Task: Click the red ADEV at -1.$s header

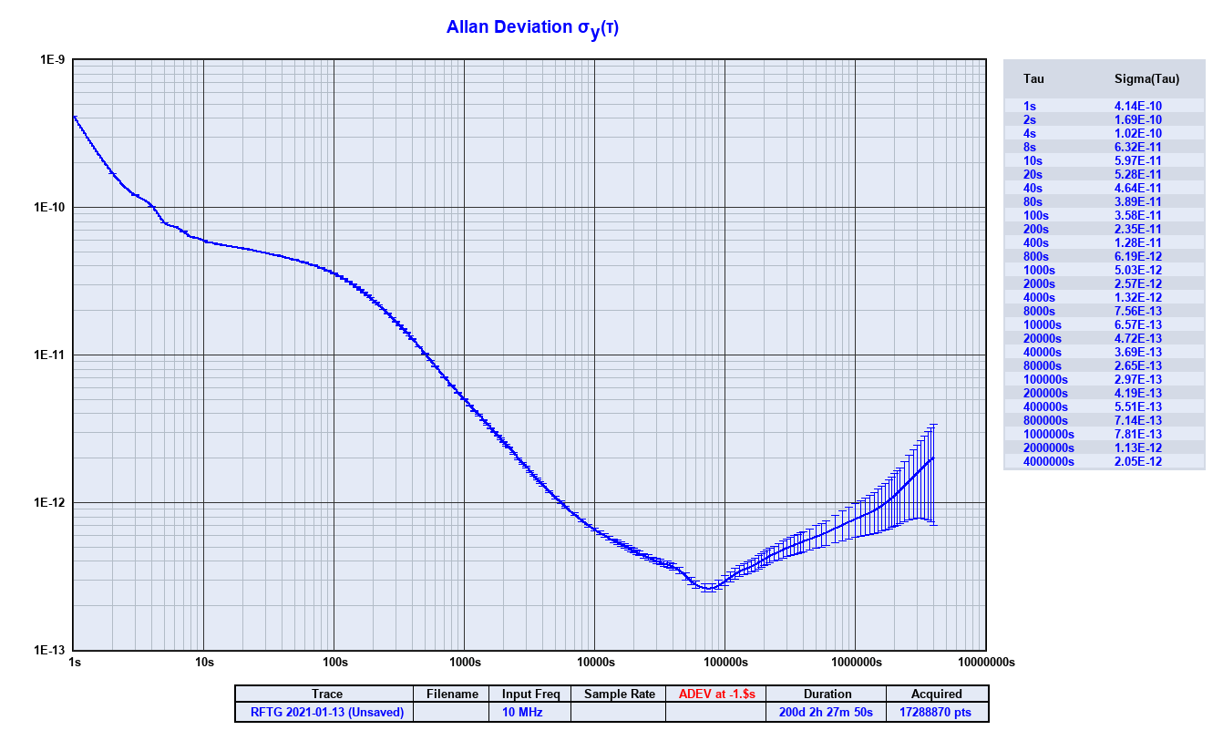Action: [x=716, y=694]
